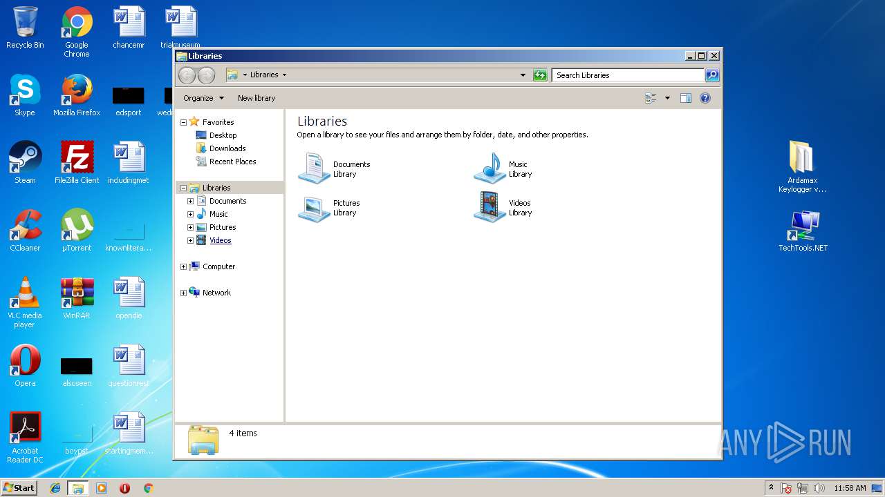
Task: Open the view options dropdown arrow
Action: pos(667,98)
